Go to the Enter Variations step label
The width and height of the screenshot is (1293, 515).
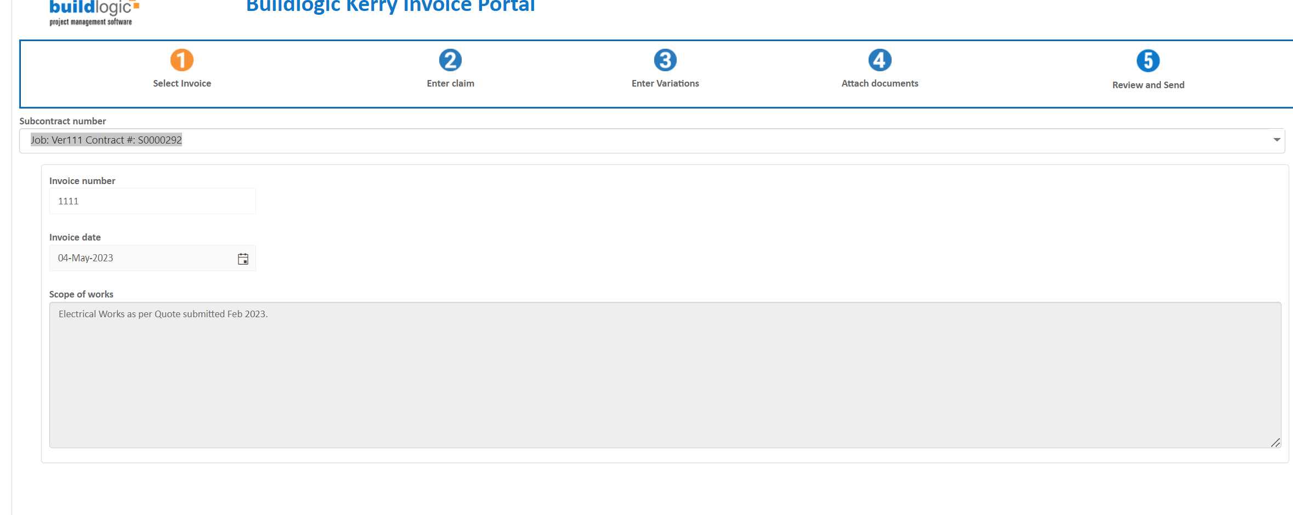coord(665,83)
